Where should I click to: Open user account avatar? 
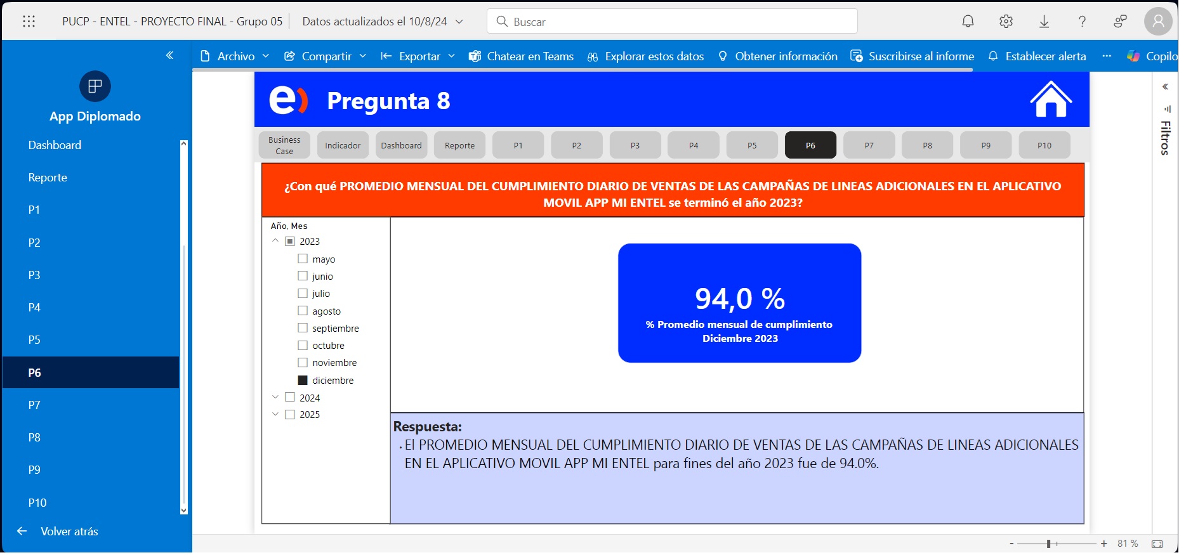click(1158, 21)
